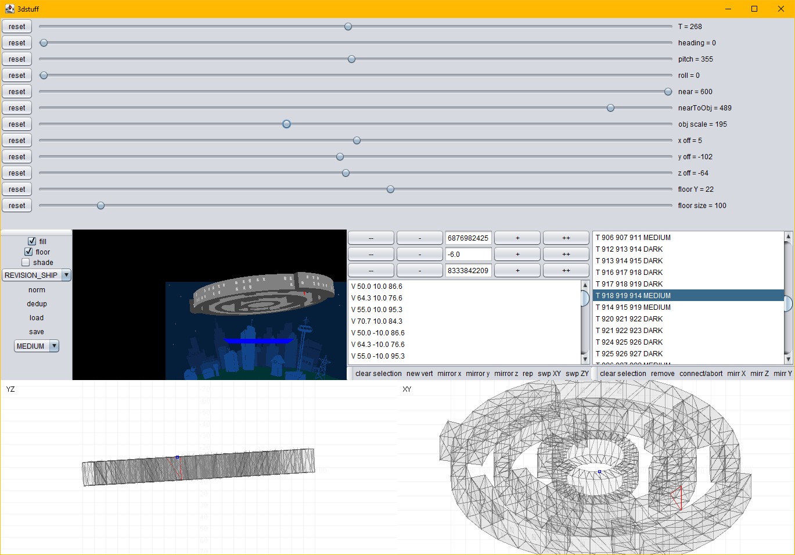Select triangle T 906 907 911 MEDIUM
The height and width of the screenshot is (555, 795).
click(x=688, y=238)
